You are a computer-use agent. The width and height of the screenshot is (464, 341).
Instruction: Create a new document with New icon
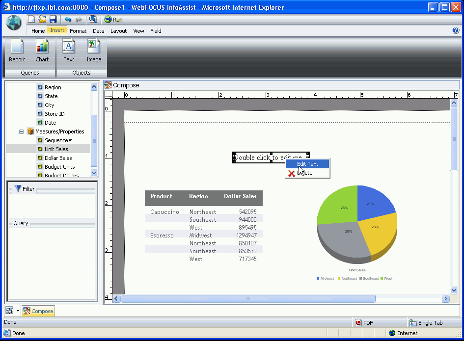31,20
